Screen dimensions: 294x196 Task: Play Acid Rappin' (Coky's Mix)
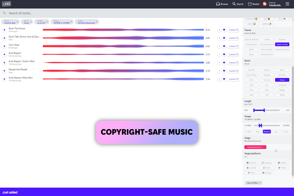pyautogui.click(x=4, y=63)
